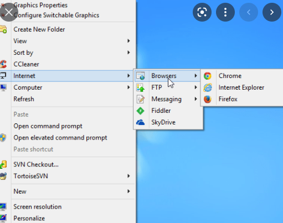Viewport: 283px width, 223px height.
Task: Click the image search lens icon
Action: pyautogui.click(x=202, y=12)
